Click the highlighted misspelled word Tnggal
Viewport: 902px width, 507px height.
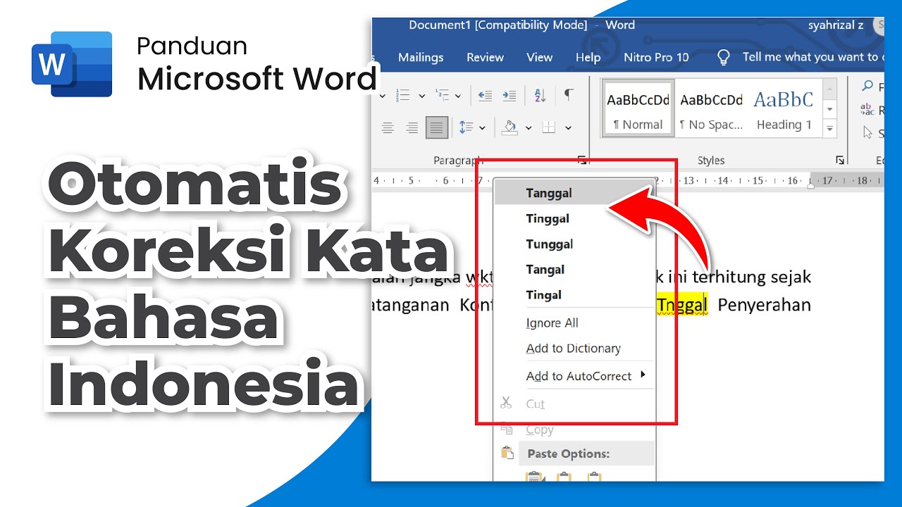681,304
